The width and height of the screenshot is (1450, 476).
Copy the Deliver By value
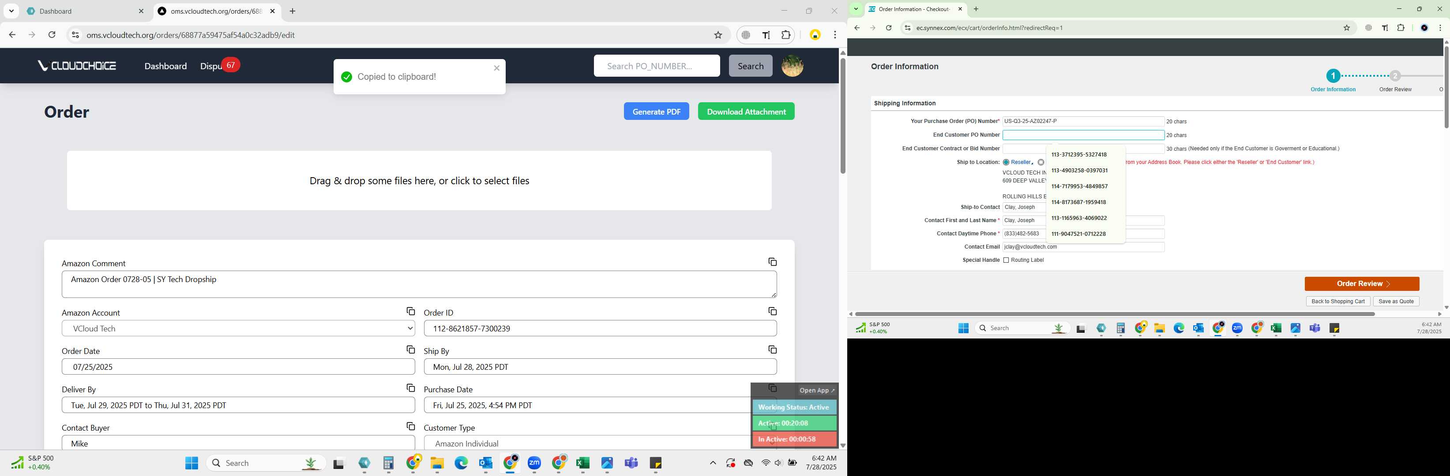pos(410,388)
